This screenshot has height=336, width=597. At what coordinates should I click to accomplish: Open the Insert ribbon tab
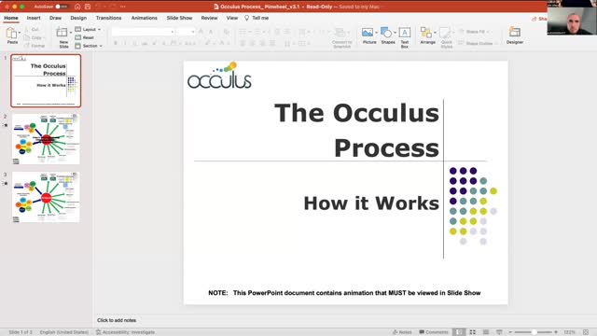point(34,18)
